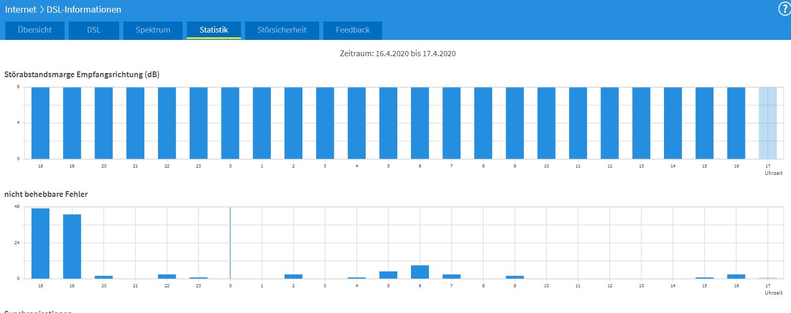
Task: Click Internet in the breadcrumb
Action: [20, 9]
